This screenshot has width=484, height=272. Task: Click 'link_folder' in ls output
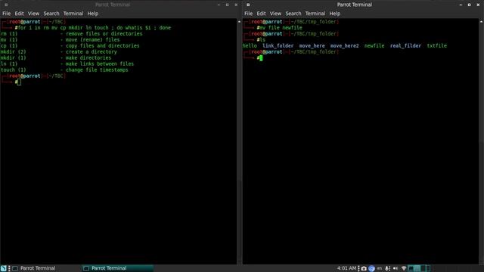click(278, 46)
